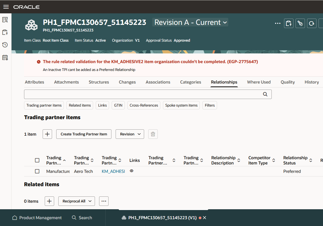Open the clipboard upload sidebar icon
The height and width of the screenshot is (226, 323).
click(5, 32)
